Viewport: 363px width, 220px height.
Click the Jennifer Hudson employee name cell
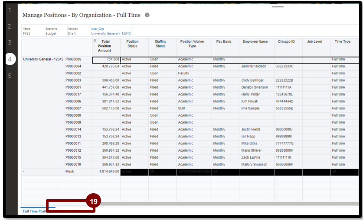click(257, 67)
